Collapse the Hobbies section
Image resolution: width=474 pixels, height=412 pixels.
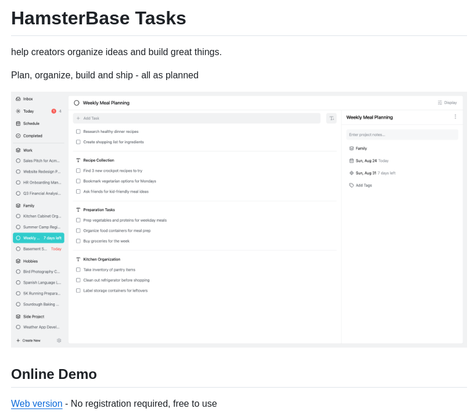(x=18, y=261)
